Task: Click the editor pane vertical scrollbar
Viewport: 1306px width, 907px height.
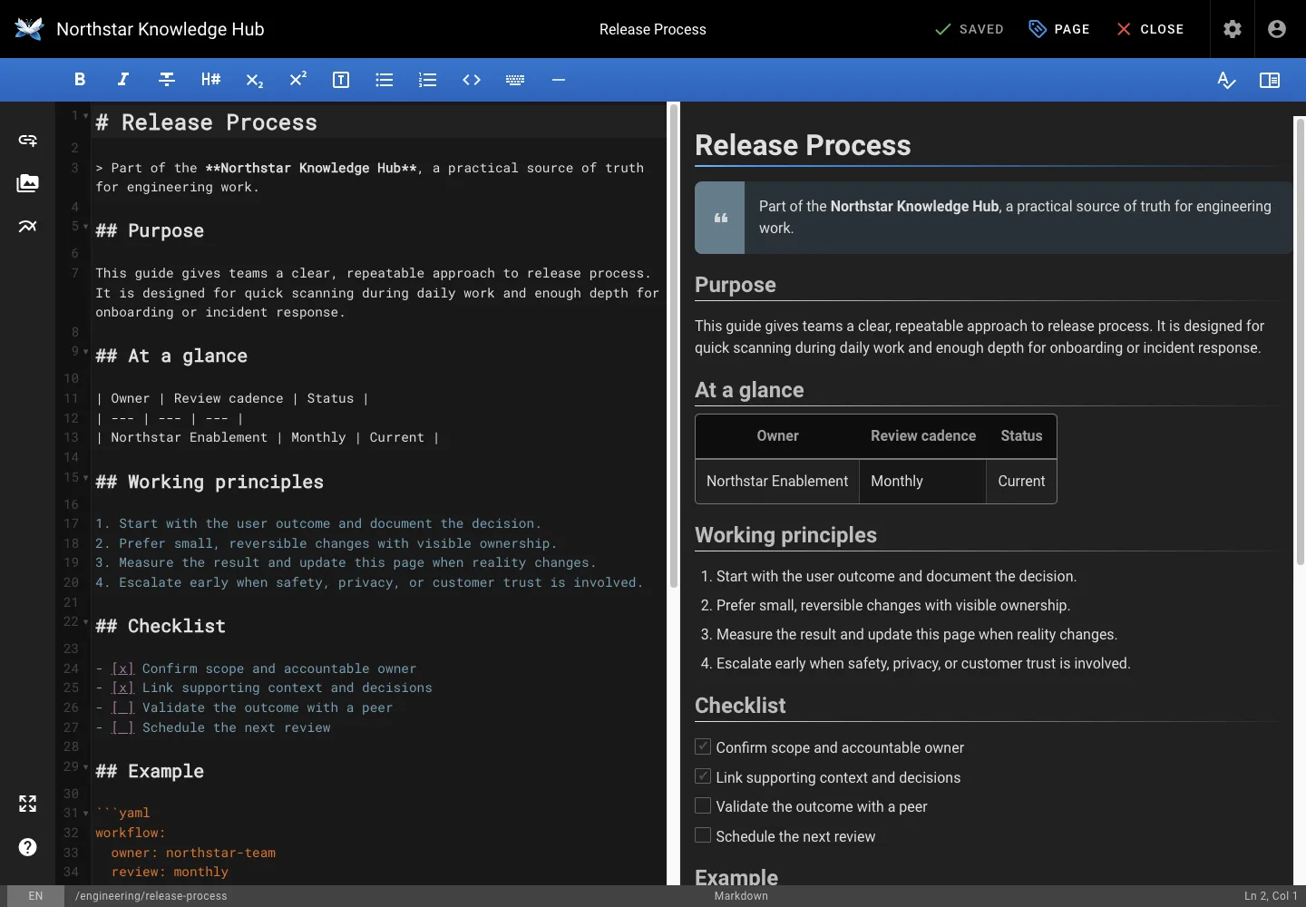Action: point(674,345)
